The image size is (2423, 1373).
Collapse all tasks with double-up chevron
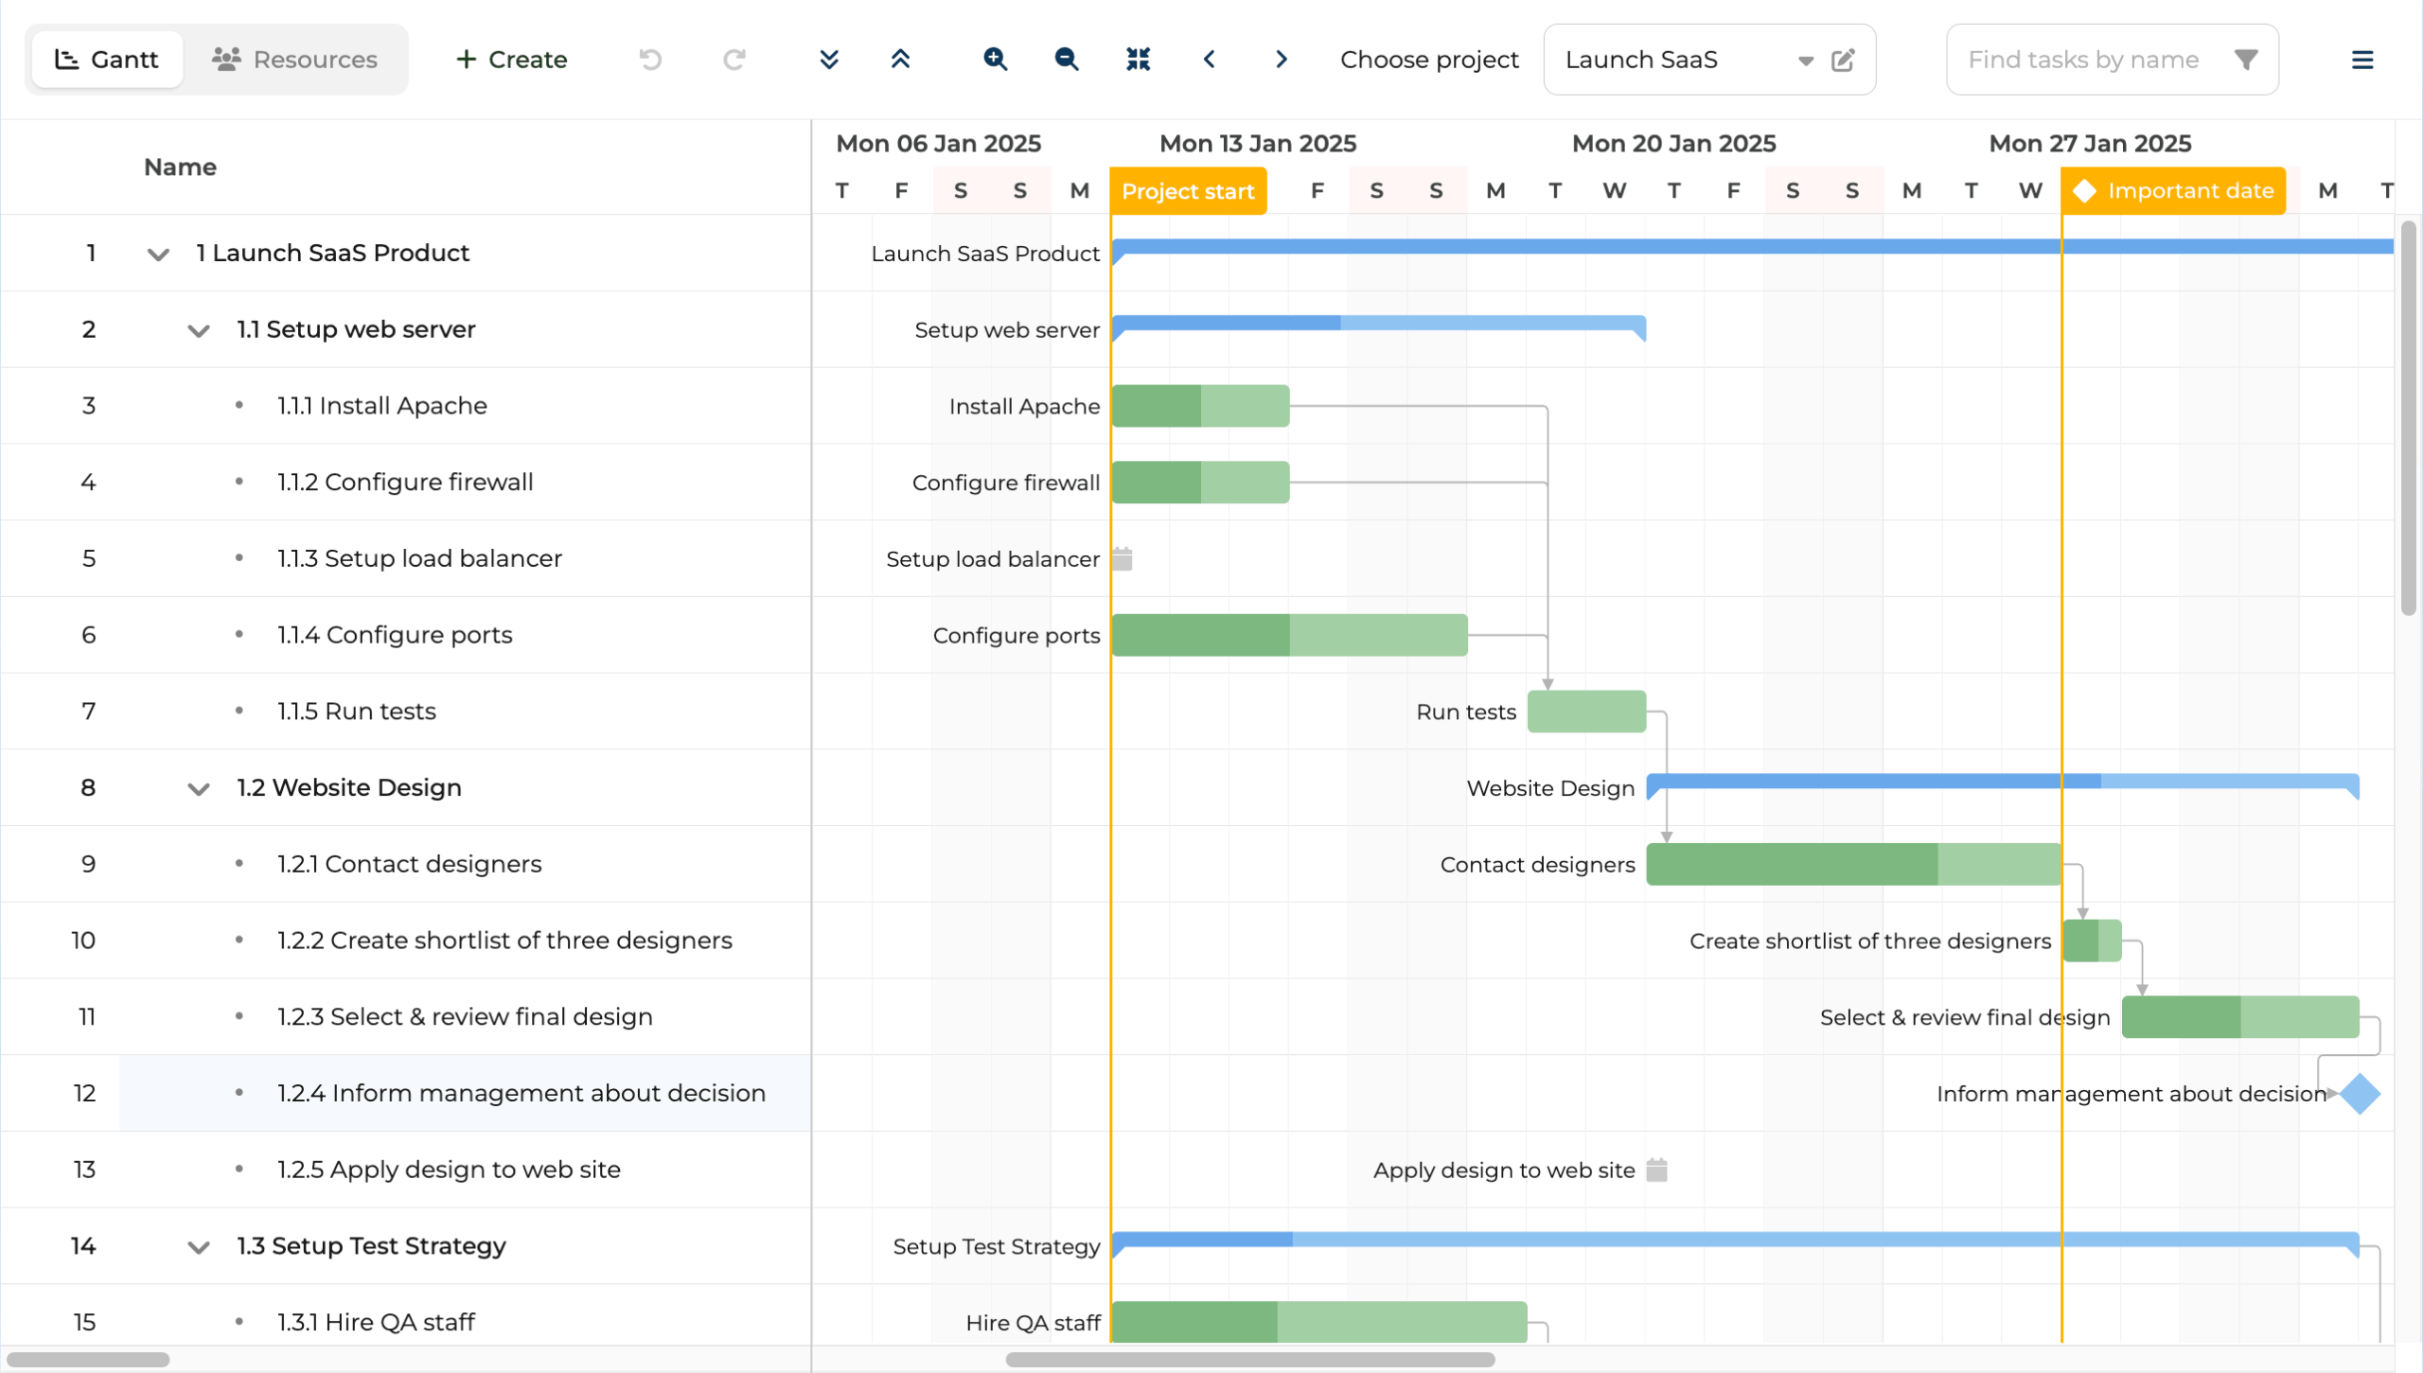(900, 60)
